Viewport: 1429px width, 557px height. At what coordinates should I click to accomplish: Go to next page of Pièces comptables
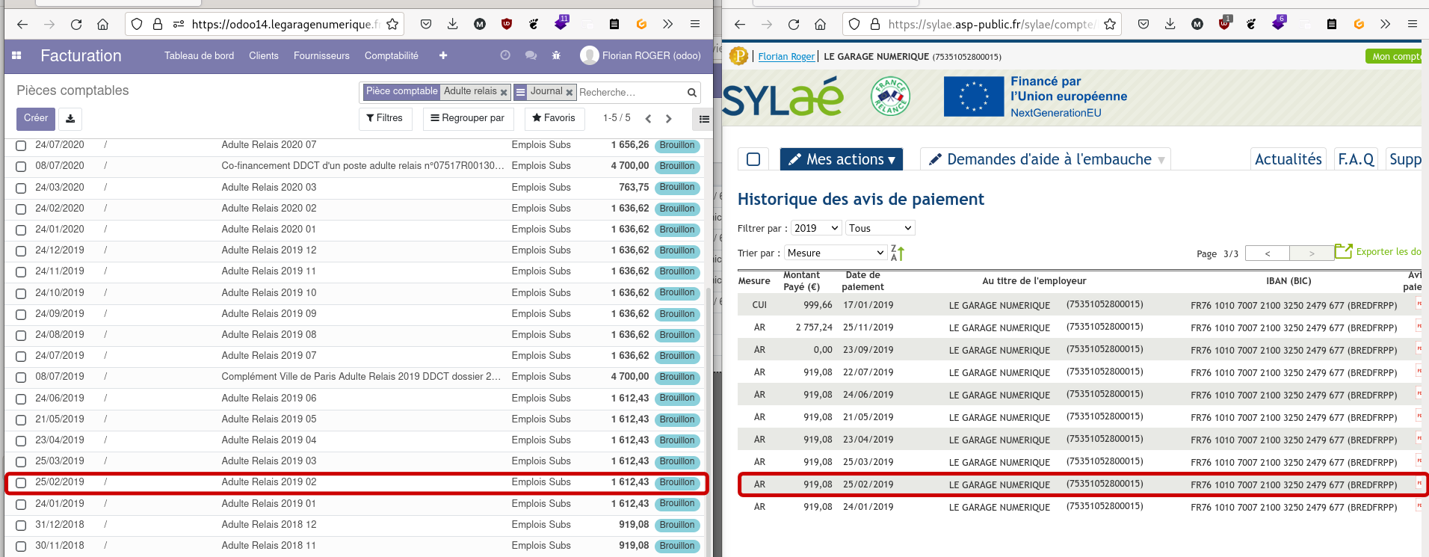669,119
